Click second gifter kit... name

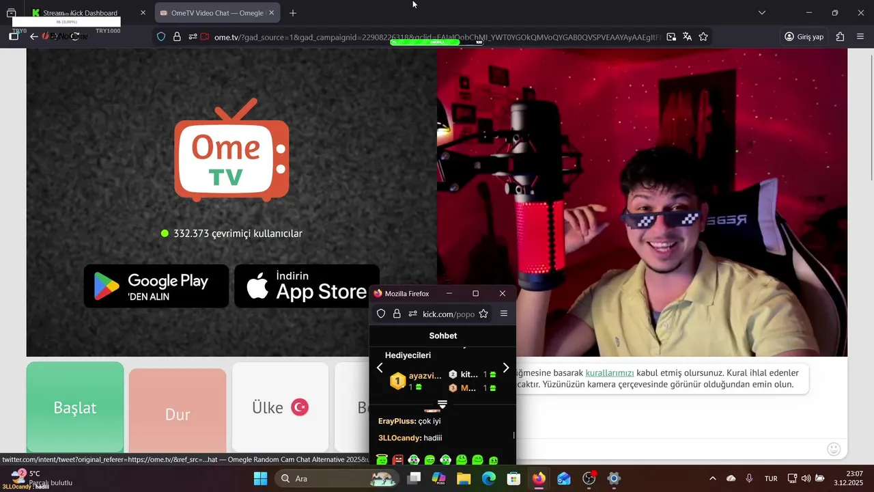(469, 374)
